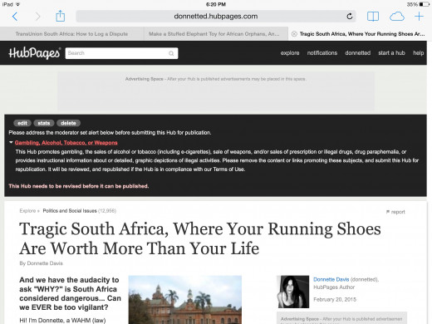432x324 pixels.
Task: Click the magnifier icon in HubPages search
Action: pos(171,53)
